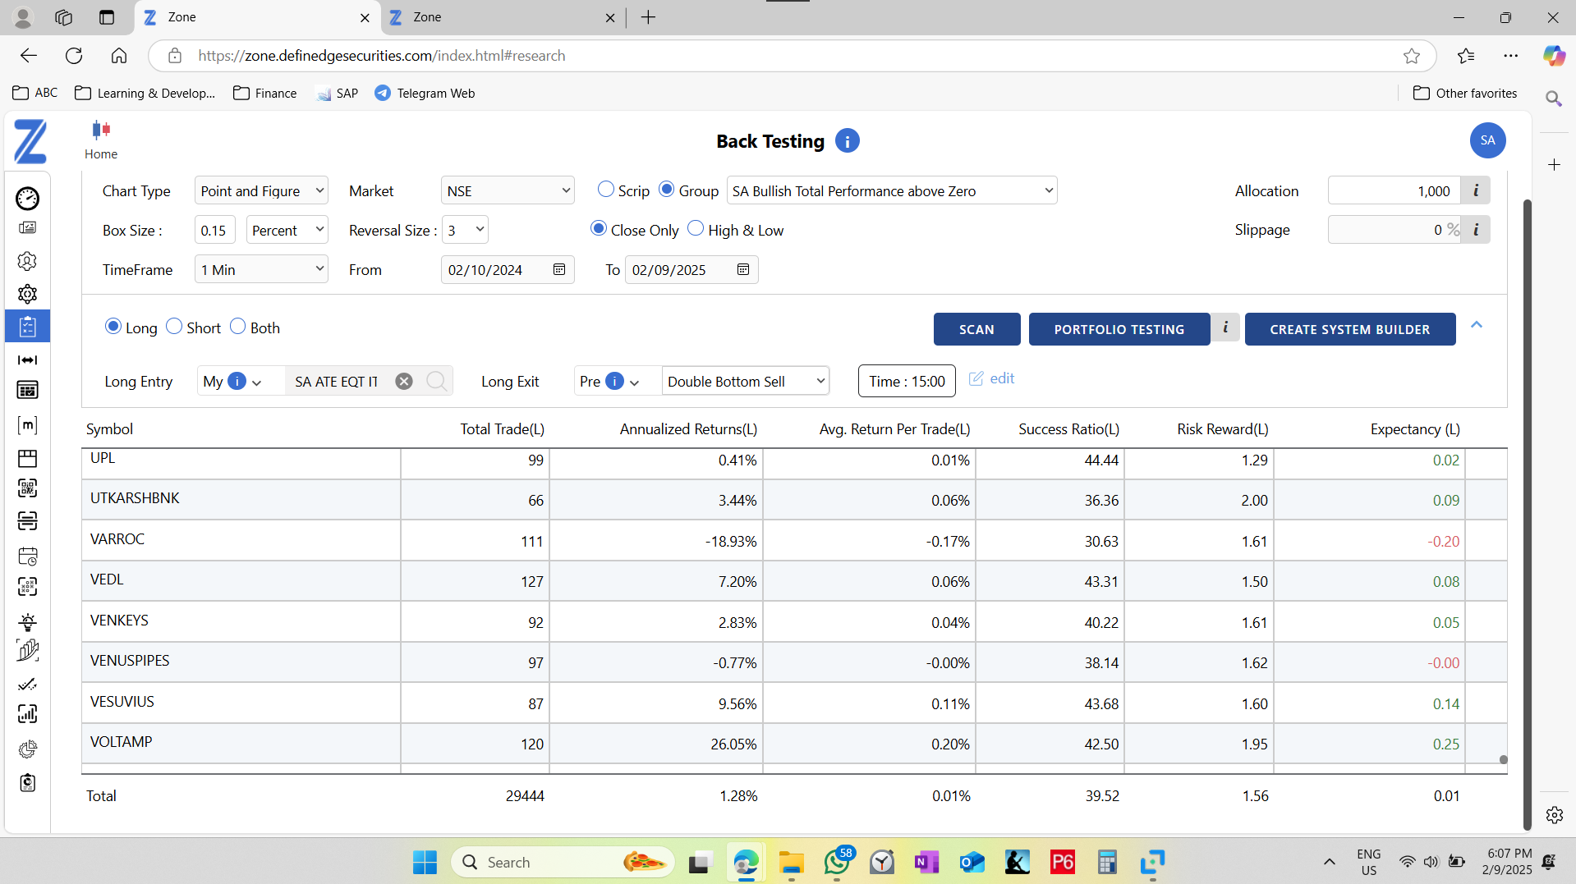1576x884 pixels.
Task: Click CREATE SYSTEM BUILDER button
Action: point(1349,329)
